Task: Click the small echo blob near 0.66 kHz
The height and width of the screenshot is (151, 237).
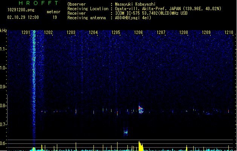Action: (x=125, y=133)
